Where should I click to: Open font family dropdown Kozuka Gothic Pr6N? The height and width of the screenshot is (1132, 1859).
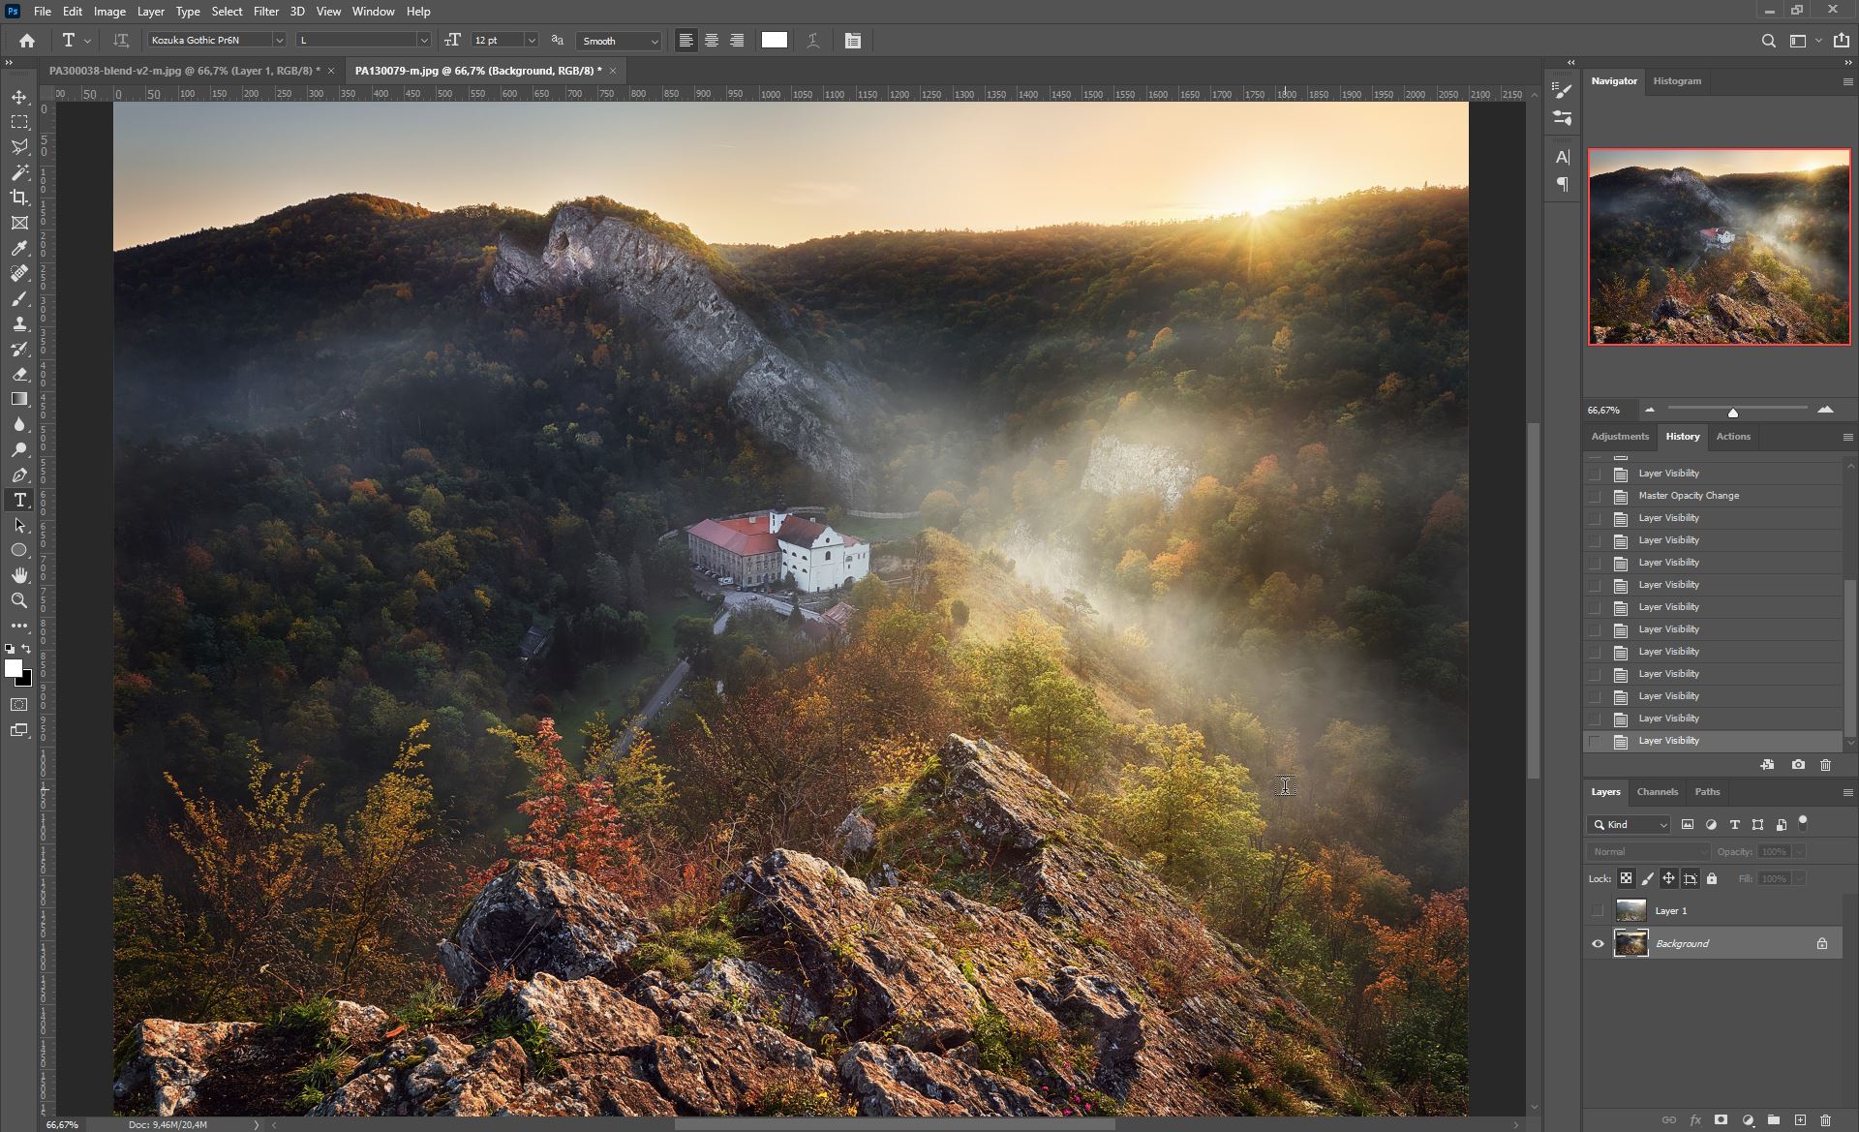(279, 41)
